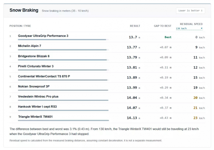Click the green 'Best' gap label
214x150 pixels.
coord(168,37)
